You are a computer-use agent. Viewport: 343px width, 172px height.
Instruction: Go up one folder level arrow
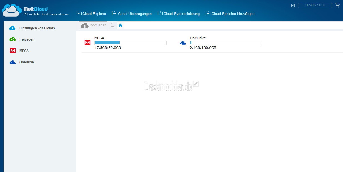[112, 25]
